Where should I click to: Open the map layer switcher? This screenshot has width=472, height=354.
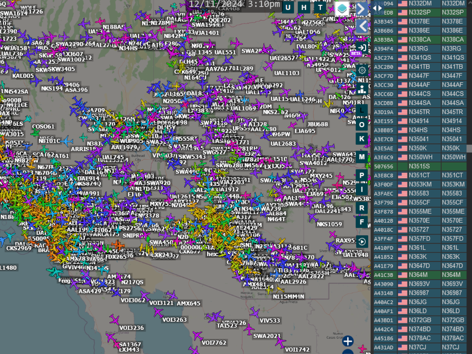click(x=342, y=8)
